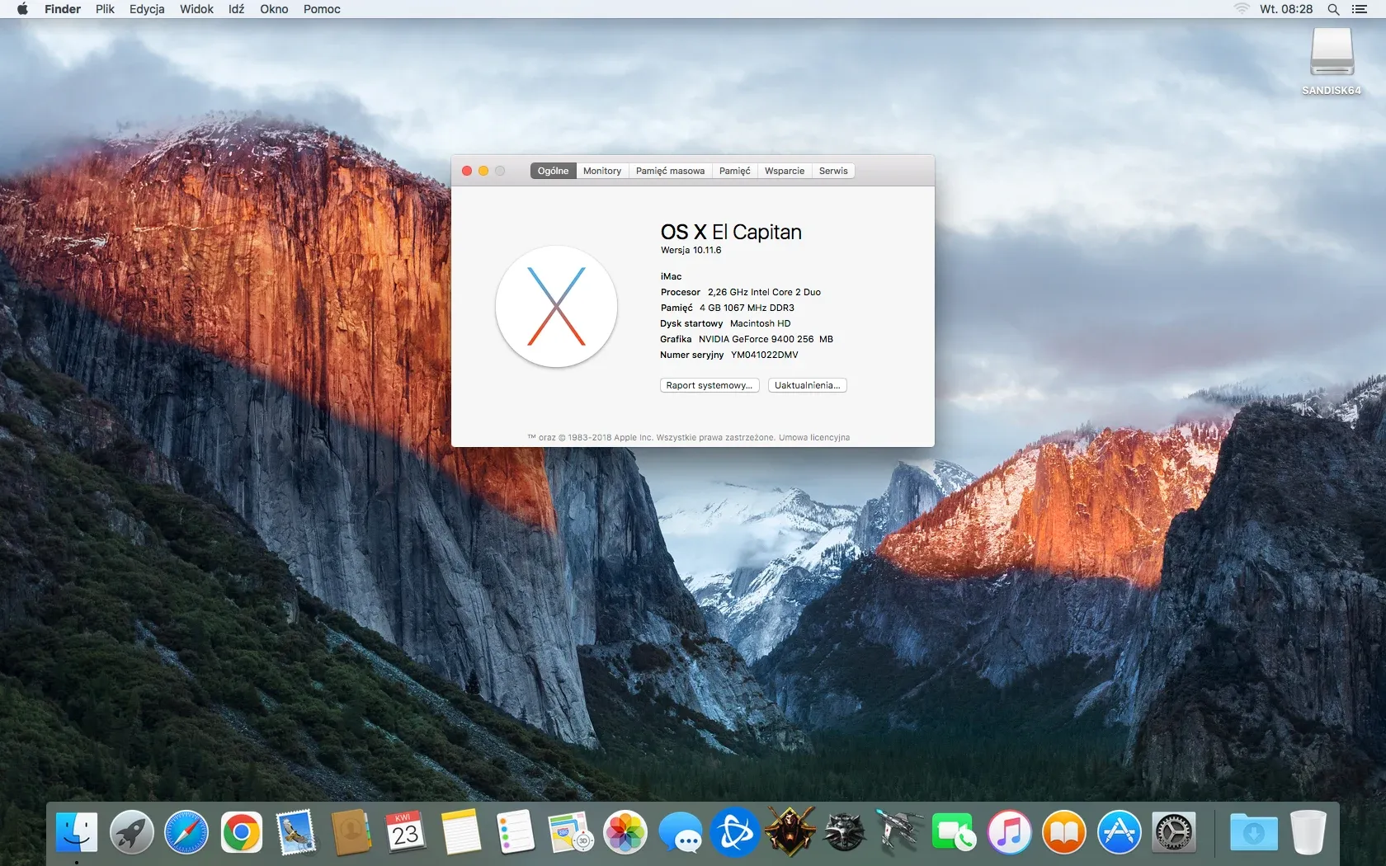
Task: Open iTunes music note icon
Action: coord(1009,832)
